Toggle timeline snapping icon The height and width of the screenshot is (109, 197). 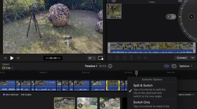(x=166, y=66)
